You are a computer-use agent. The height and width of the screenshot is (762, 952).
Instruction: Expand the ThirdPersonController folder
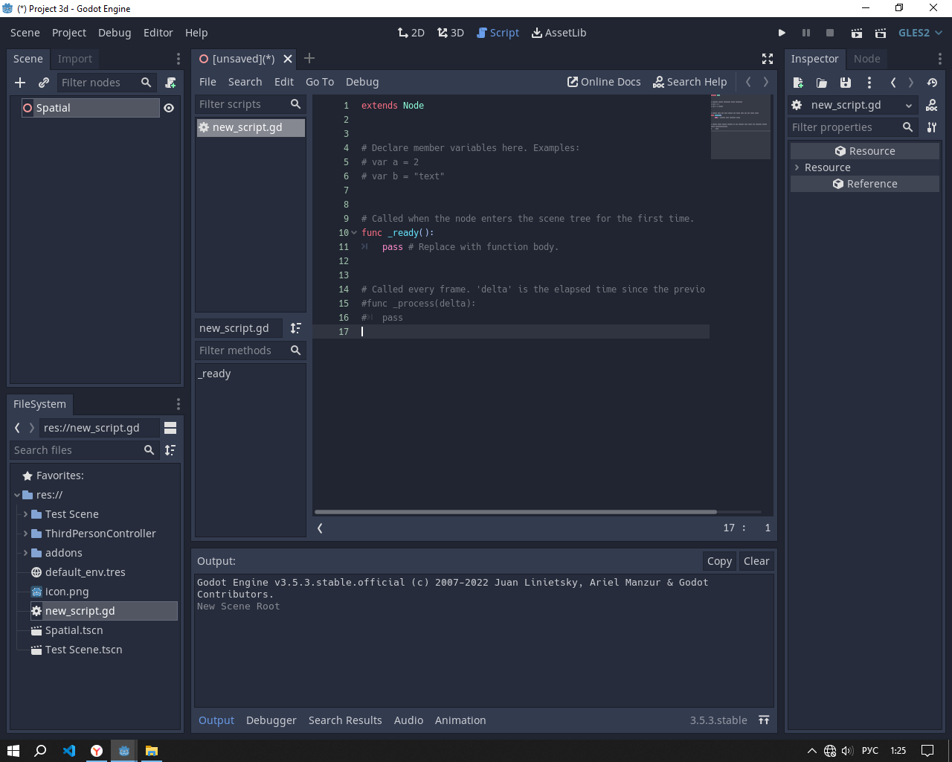pos(25,534)
